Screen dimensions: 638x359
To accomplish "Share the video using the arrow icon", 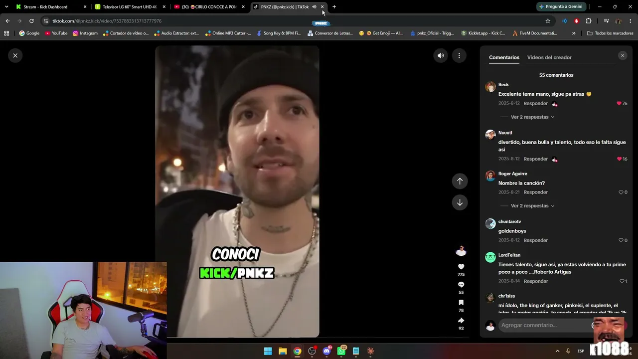I will tap(461, 321).
